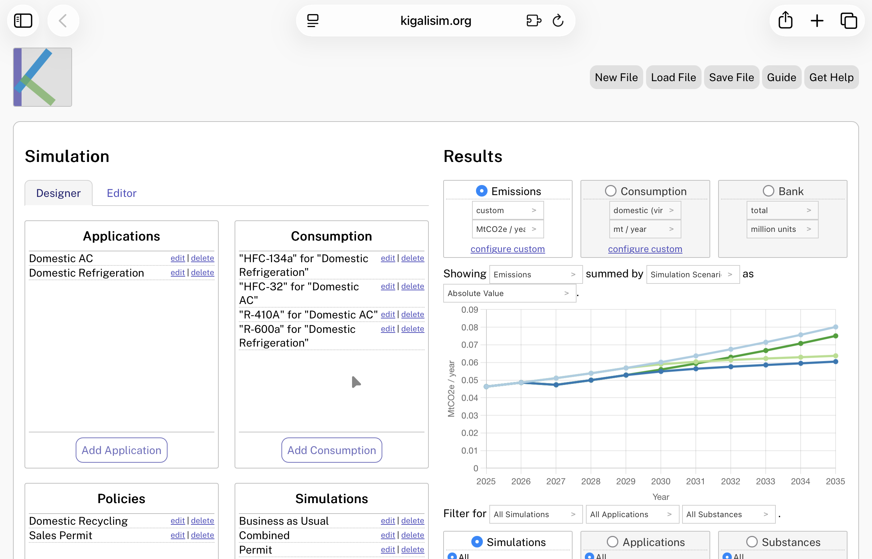Open the page settings icon in address bar
872x559 pixels.
[x=312, y=21]
